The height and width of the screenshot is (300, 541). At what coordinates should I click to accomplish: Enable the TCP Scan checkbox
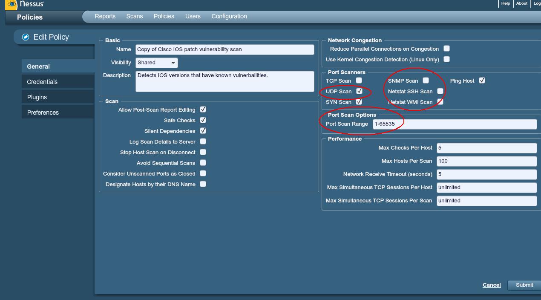(359, 80)
